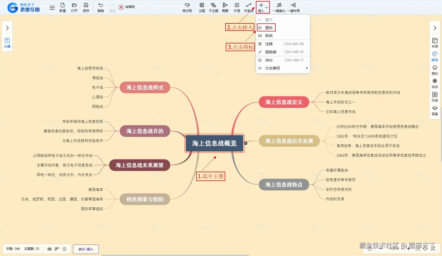The image size is (442, 256).
Task: Apply 一键布局 one-click layout
Action: [293, 7]
